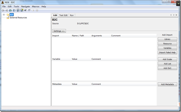Image resolution: width=181 pixels, height=112 pixels.
Task: Switch to the Edit tab
Action: pyautogui.click(x=55, y=15)
